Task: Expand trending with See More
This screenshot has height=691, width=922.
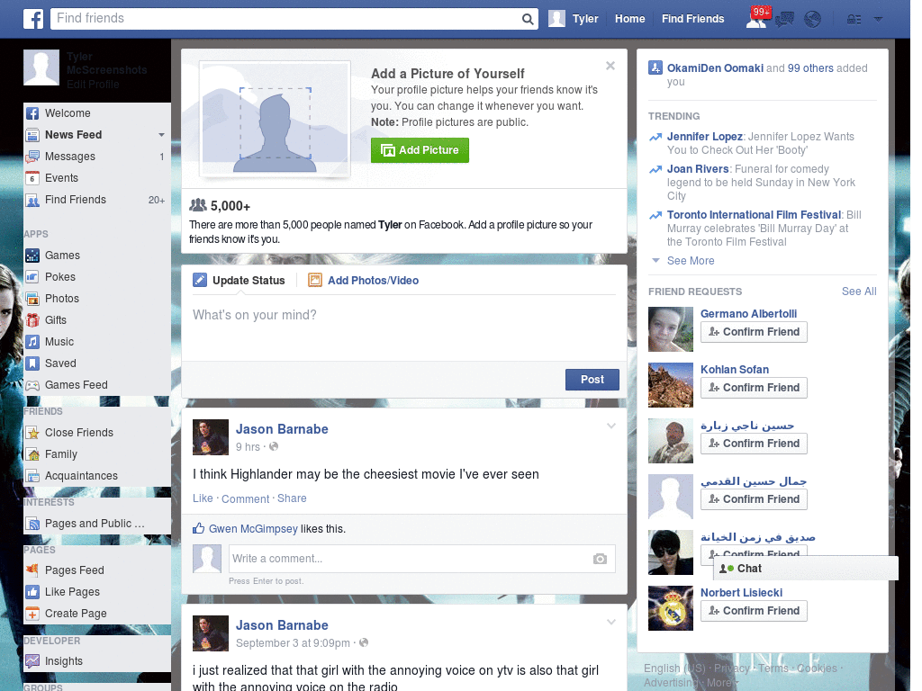Action: (691, 260)
